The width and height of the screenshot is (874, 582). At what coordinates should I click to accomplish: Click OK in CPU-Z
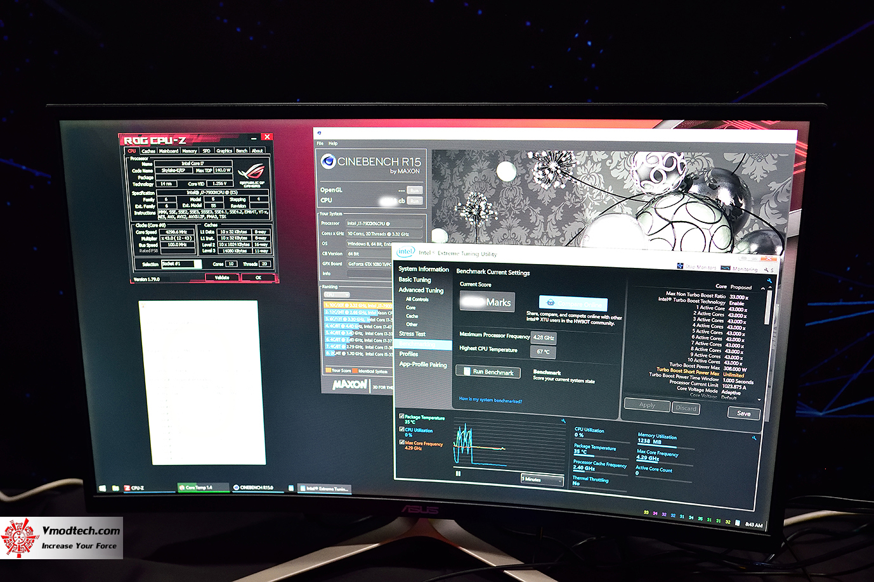coord(258,277)
